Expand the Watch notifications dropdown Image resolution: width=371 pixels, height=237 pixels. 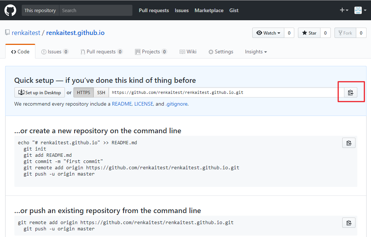tap(268, 33)
